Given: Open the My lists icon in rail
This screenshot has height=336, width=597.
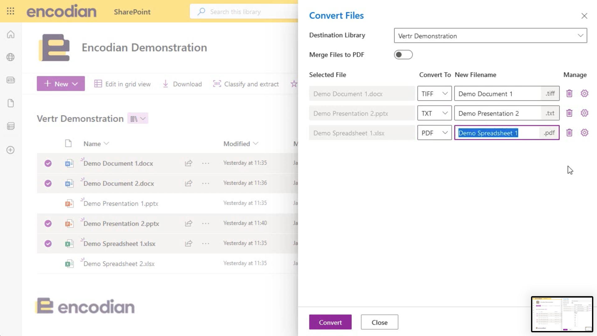Looking at the screenshot, I should coord(11,126).
